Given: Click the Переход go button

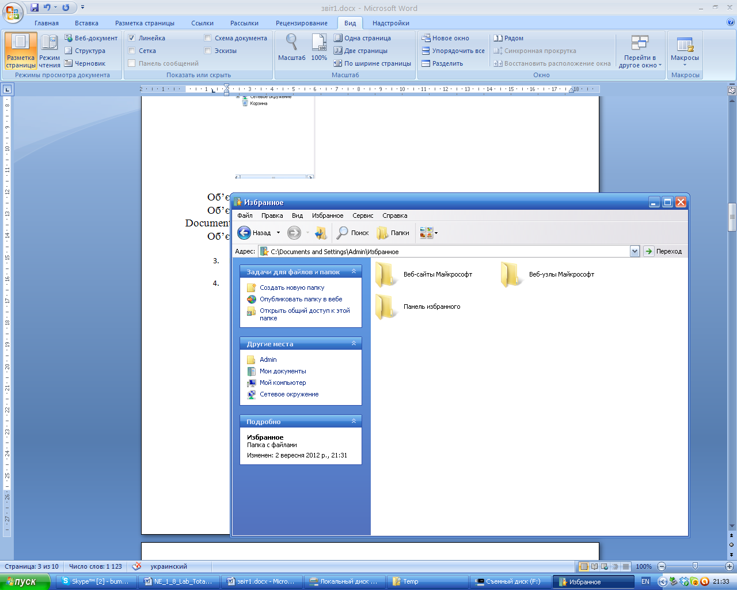Looking at the screenshot, I should tap(663, 251).
